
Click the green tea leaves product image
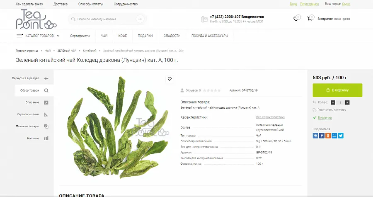click(117, 128)
